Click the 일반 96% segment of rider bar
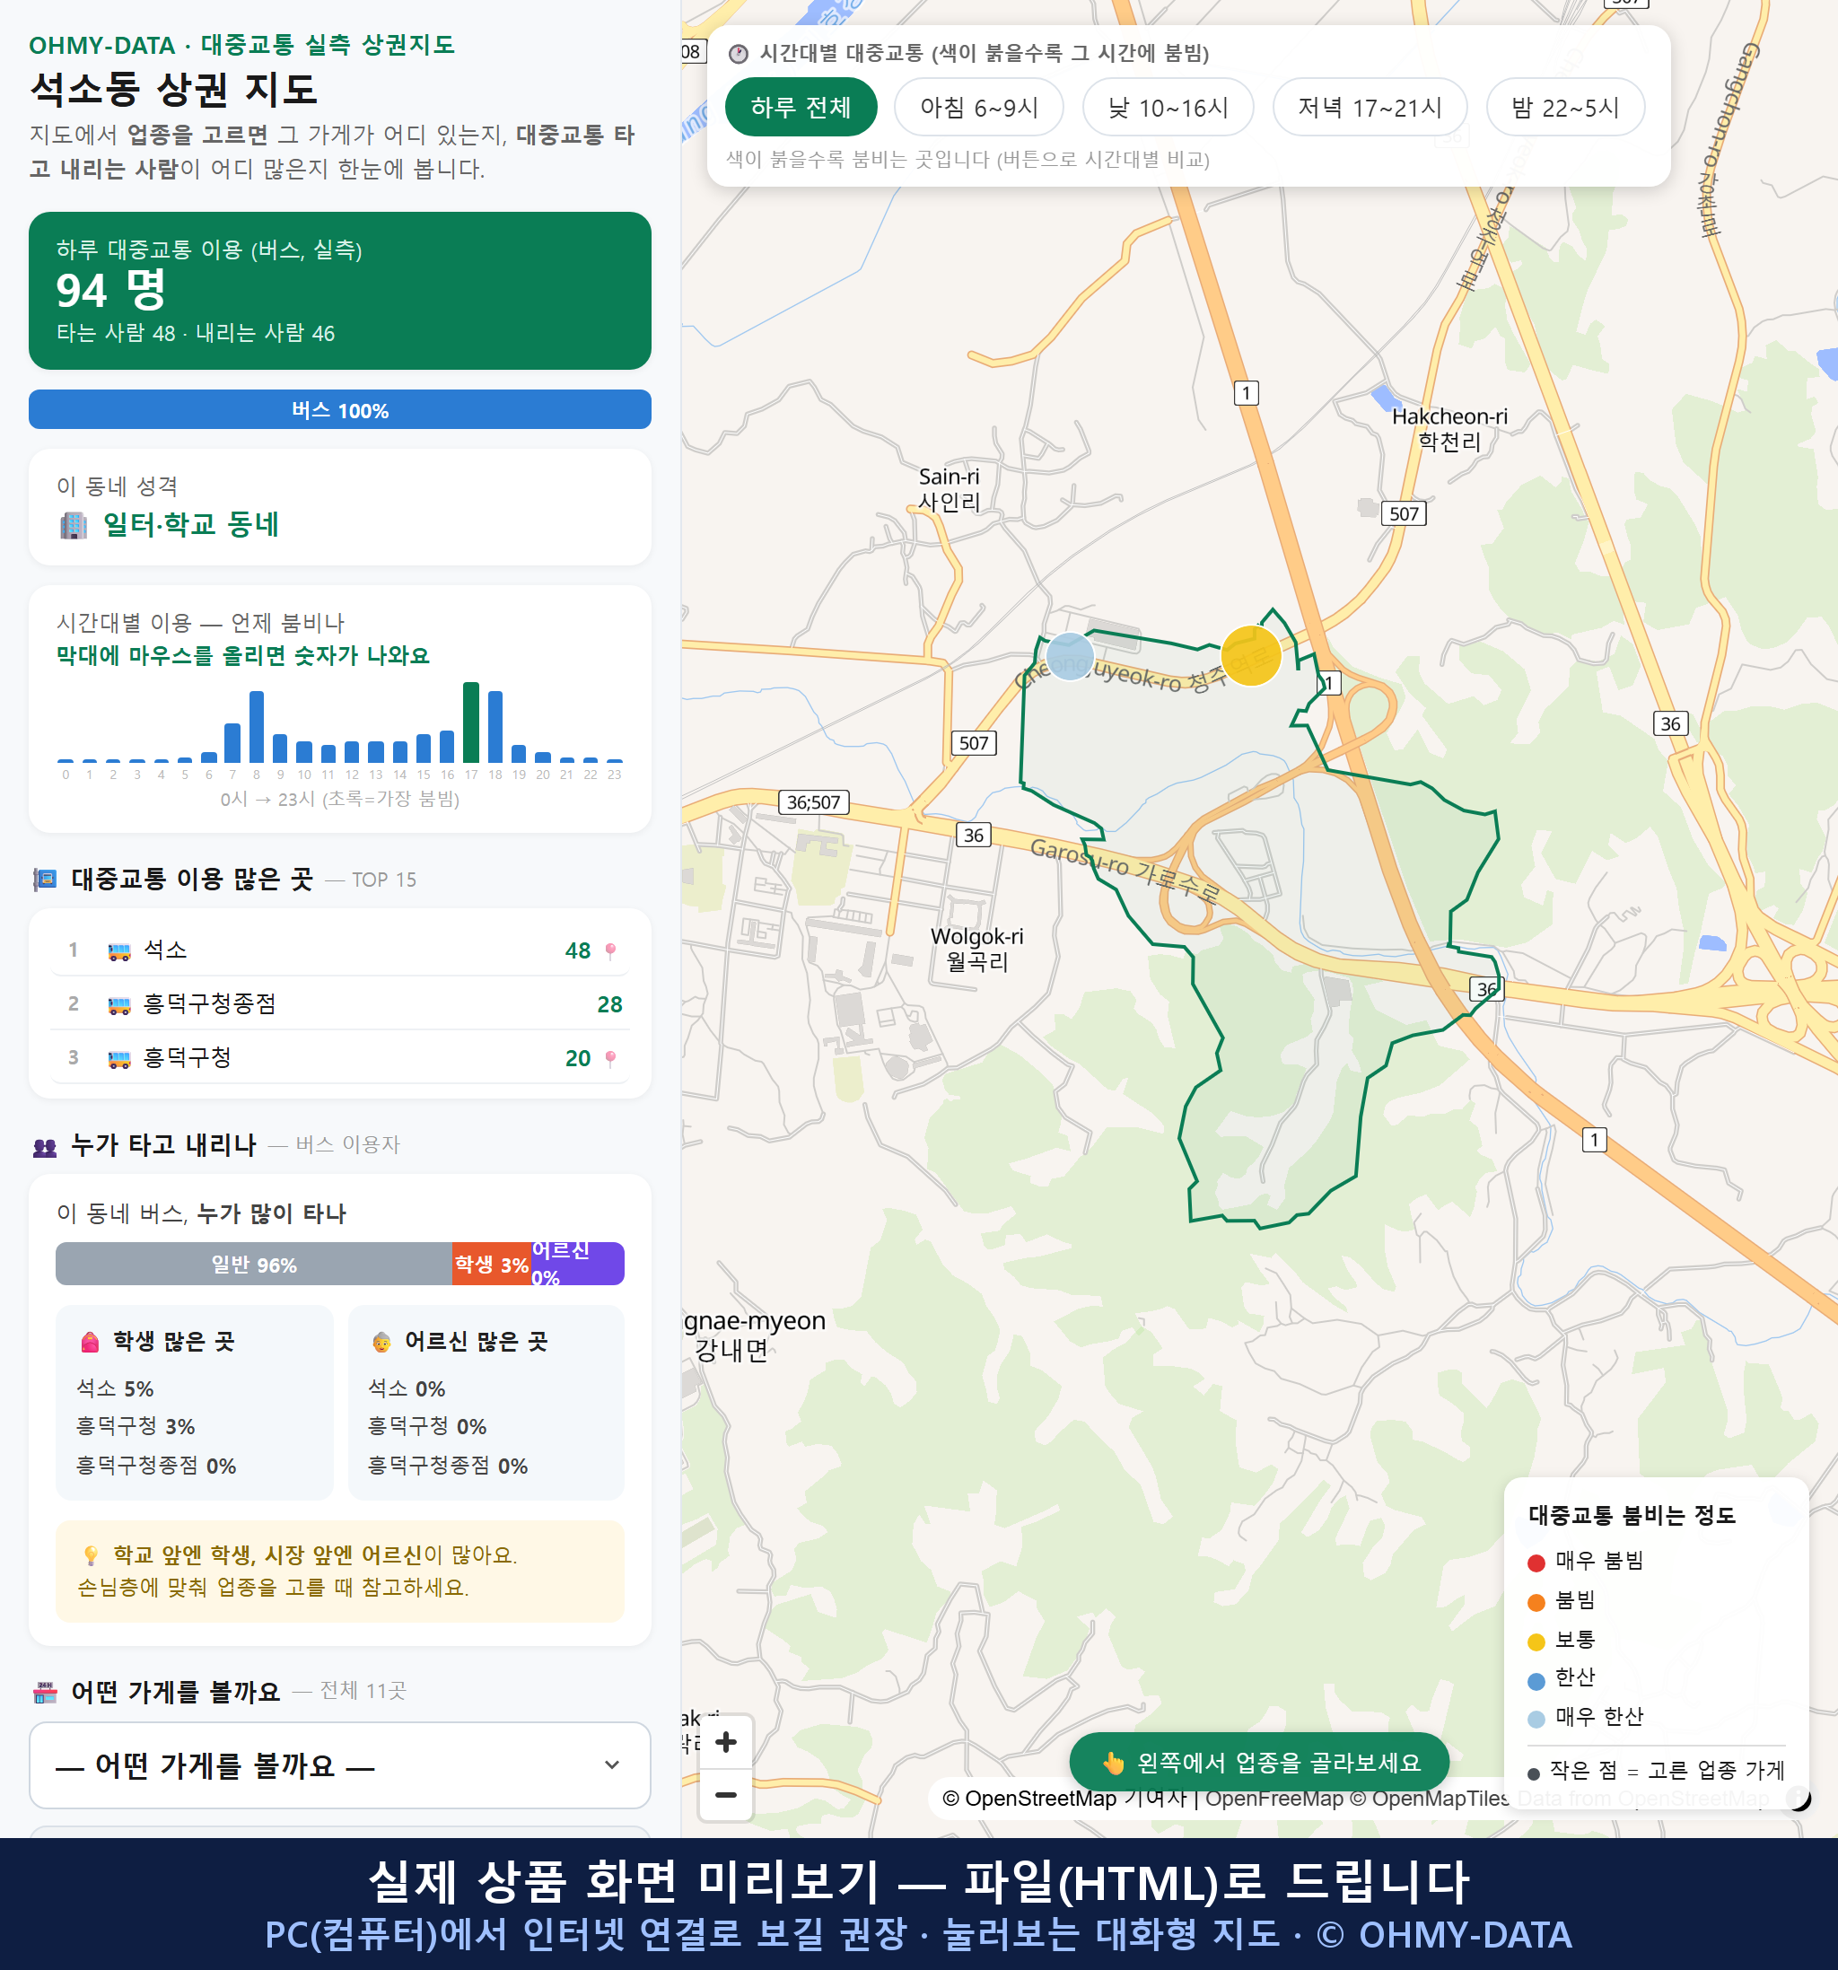Screen dimensions: 1838x1970 coord(254,1265)
